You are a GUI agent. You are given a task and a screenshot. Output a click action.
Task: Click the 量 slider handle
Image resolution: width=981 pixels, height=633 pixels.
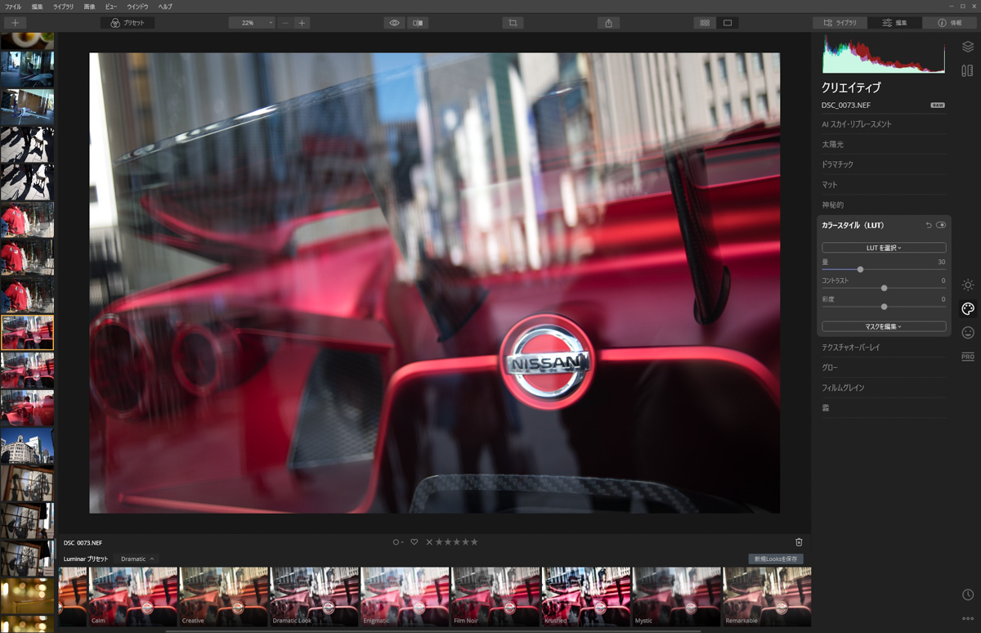click(860, 269)
